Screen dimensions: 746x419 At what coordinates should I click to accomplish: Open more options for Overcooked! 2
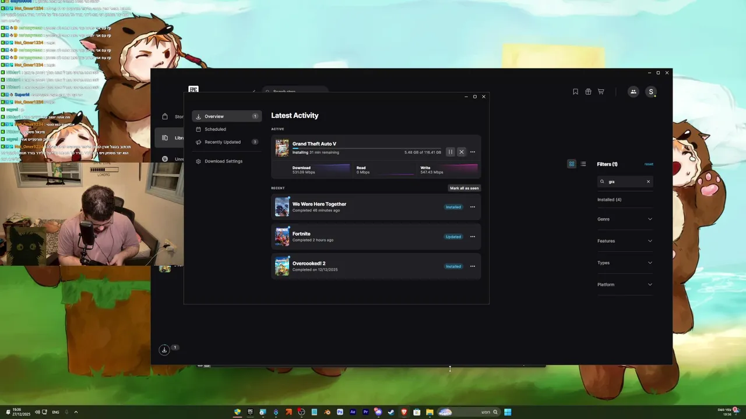473,266
